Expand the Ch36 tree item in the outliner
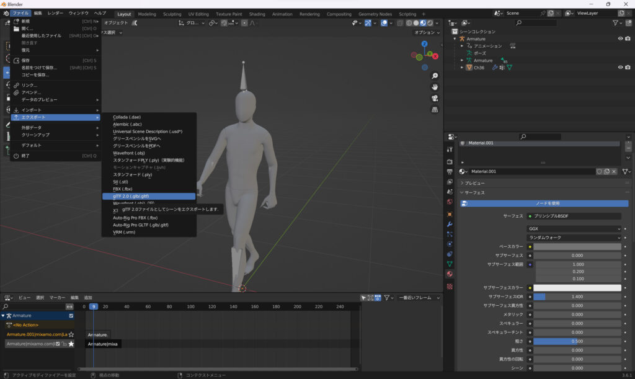Viewport: 635px width, 379px height. point(462,68)
